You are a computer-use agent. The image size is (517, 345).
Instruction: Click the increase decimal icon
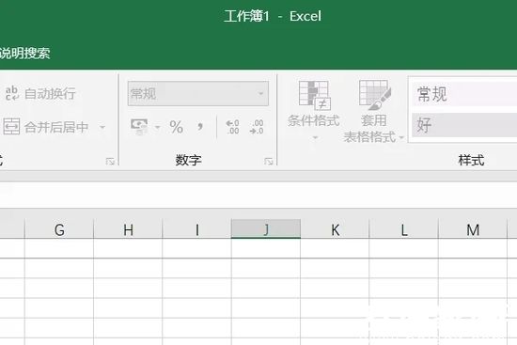click(x=233, y=127)
